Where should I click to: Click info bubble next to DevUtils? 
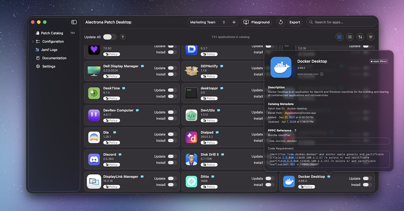(x=218, y=110)
